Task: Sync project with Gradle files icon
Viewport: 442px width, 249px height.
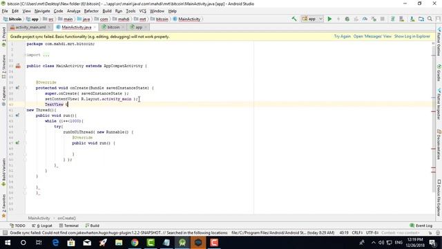Action: [x=393, y=19]
